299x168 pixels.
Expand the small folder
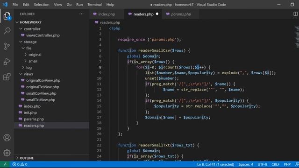point(26,61)
